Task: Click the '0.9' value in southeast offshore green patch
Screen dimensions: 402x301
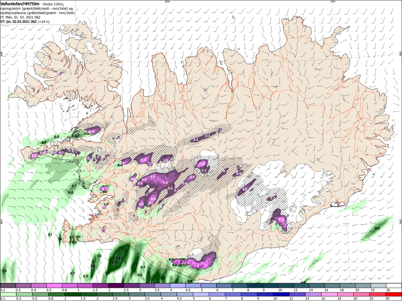Action: 377,228
